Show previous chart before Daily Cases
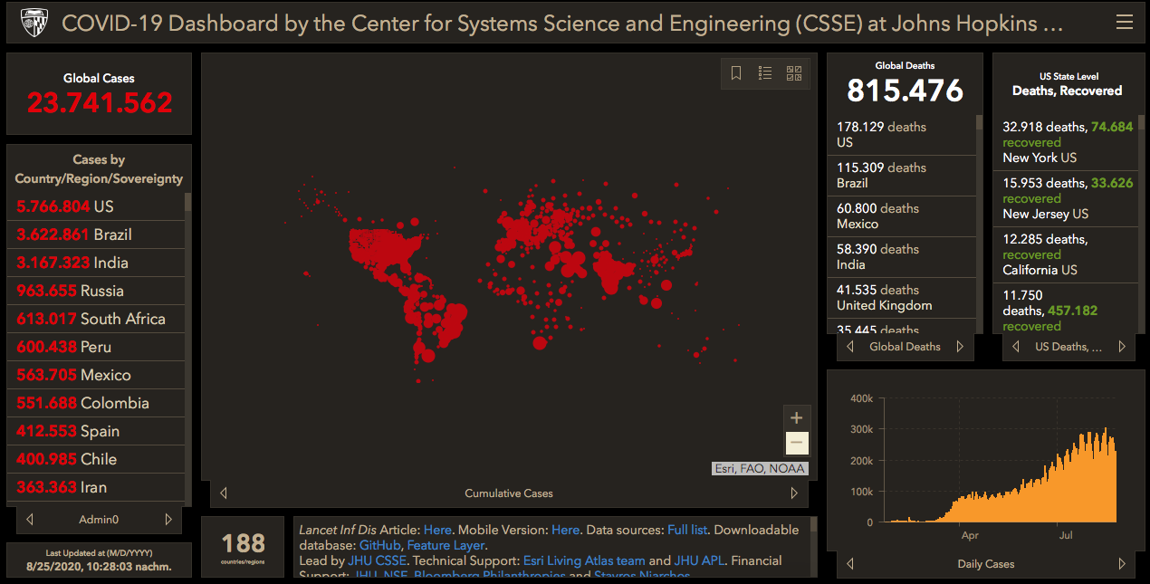1150x584 pixels. tap(850, 564)
